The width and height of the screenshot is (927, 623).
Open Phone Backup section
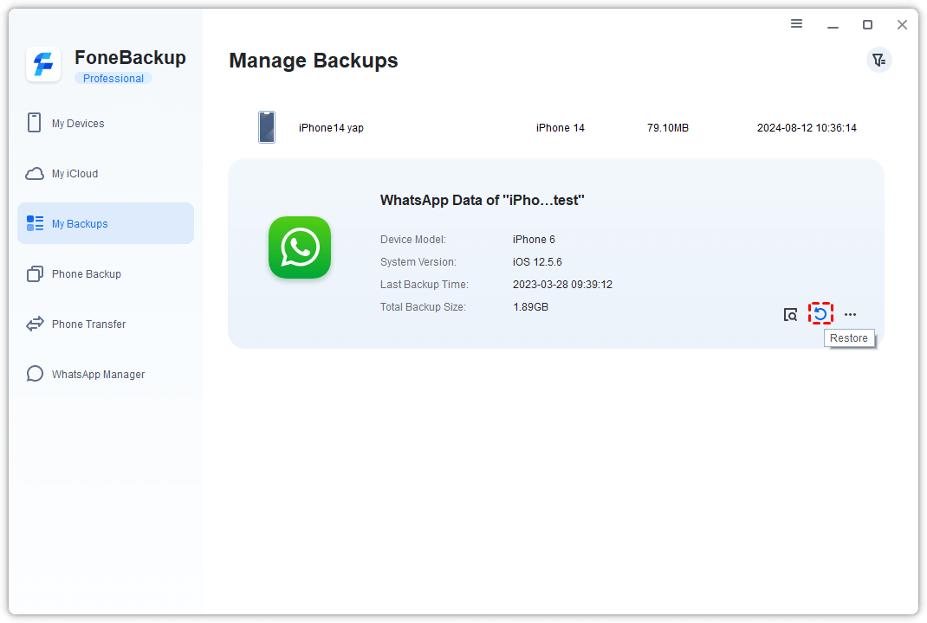pos(86,274)
